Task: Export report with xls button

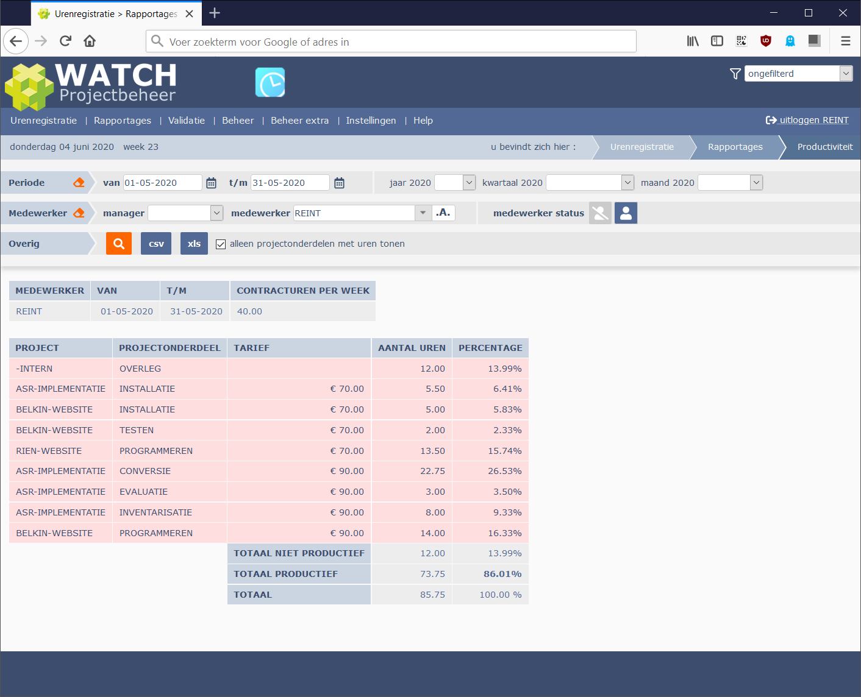Action: click(x=194, y=244)
